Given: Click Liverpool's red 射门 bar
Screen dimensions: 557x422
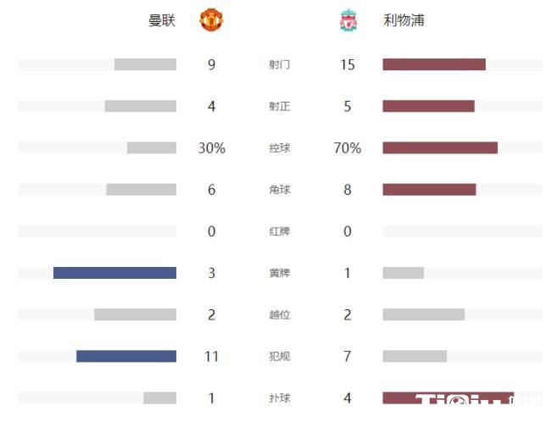Looking at the screenshot, I should [434, 64].
